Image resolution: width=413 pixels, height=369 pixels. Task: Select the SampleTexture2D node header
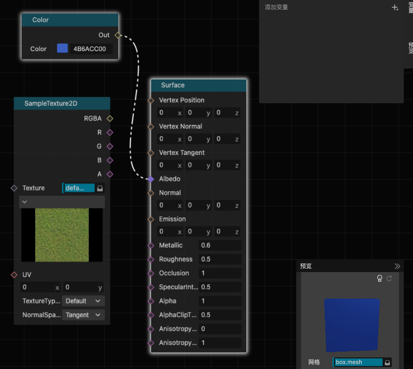[x=62, y=104]
